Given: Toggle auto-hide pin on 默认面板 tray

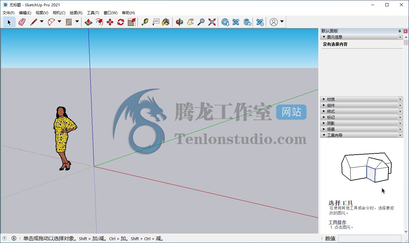Looking at the screenshot, I should click(x=400, y=31).
